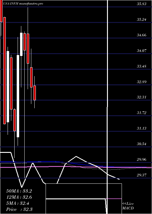Click the last red candlestick near 32.31
This screenshot has height=214, width=152.
(x=35, y=93)
